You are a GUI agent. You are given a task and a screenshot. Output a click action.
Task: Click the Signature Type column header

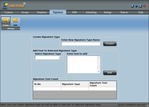point(74,84)
